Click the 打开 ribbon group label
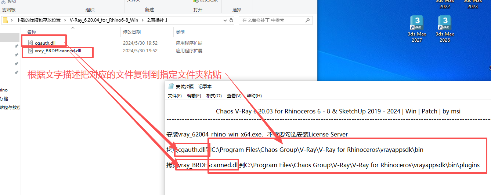 (x=198, y=10)
